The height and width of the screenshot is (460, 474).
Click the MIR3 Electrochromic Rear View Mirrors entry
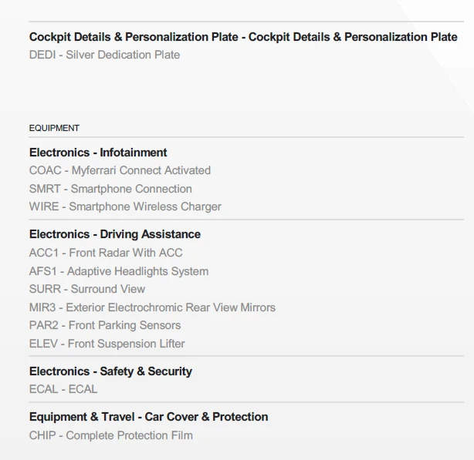click(x=152, y=307)
